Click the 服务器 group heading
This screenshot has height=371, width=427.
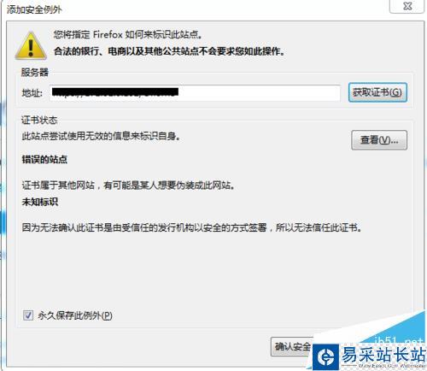(x=35, y=72)
